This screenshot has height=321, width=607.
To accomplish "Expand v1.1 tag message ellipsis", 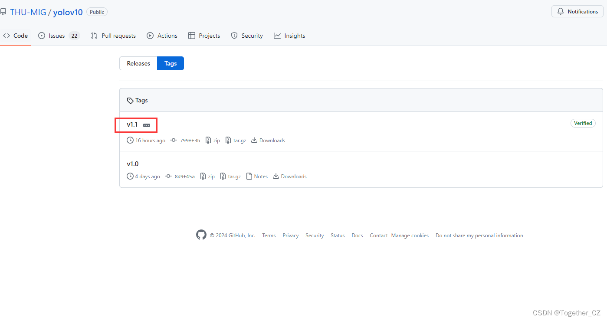I will pyautogui.click(x=147, y=125).
